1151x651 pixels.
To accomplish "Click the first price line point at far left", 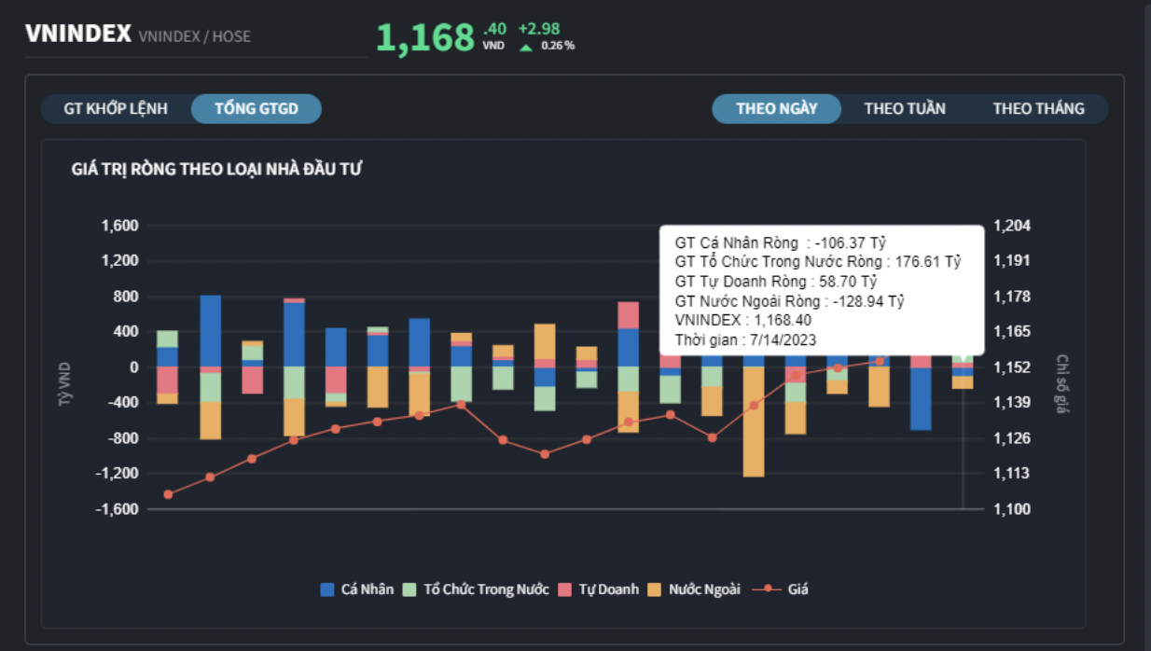I will 168,494.
